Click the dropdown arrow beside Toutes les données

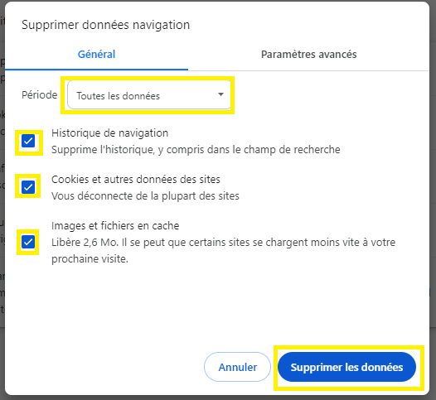point(220,94)
